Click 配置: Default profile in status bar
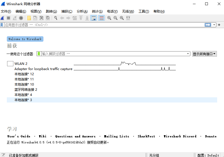 coord(208,155)
